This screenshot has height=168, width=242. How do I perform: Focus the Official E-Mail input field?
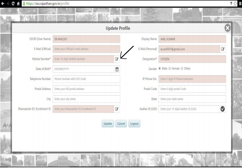click(x=86, y=49)
